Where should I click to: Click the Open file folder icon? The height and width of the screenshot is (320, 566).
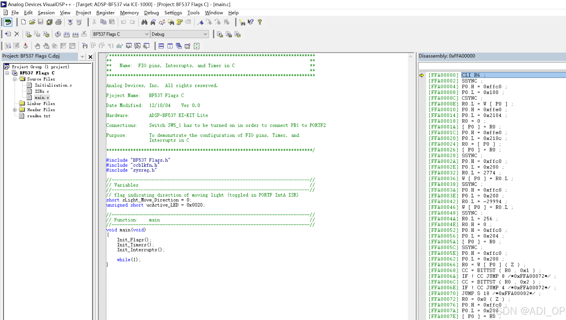[x=32, y=22]
